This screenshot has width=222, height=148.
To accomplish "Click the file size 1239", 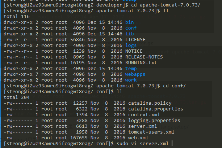I will point(79,51).
